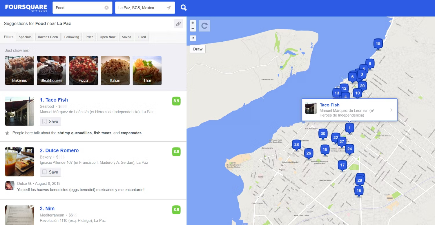Enable the Open Now filter
This screenshot has width=435, height=225.
[107, 37]
